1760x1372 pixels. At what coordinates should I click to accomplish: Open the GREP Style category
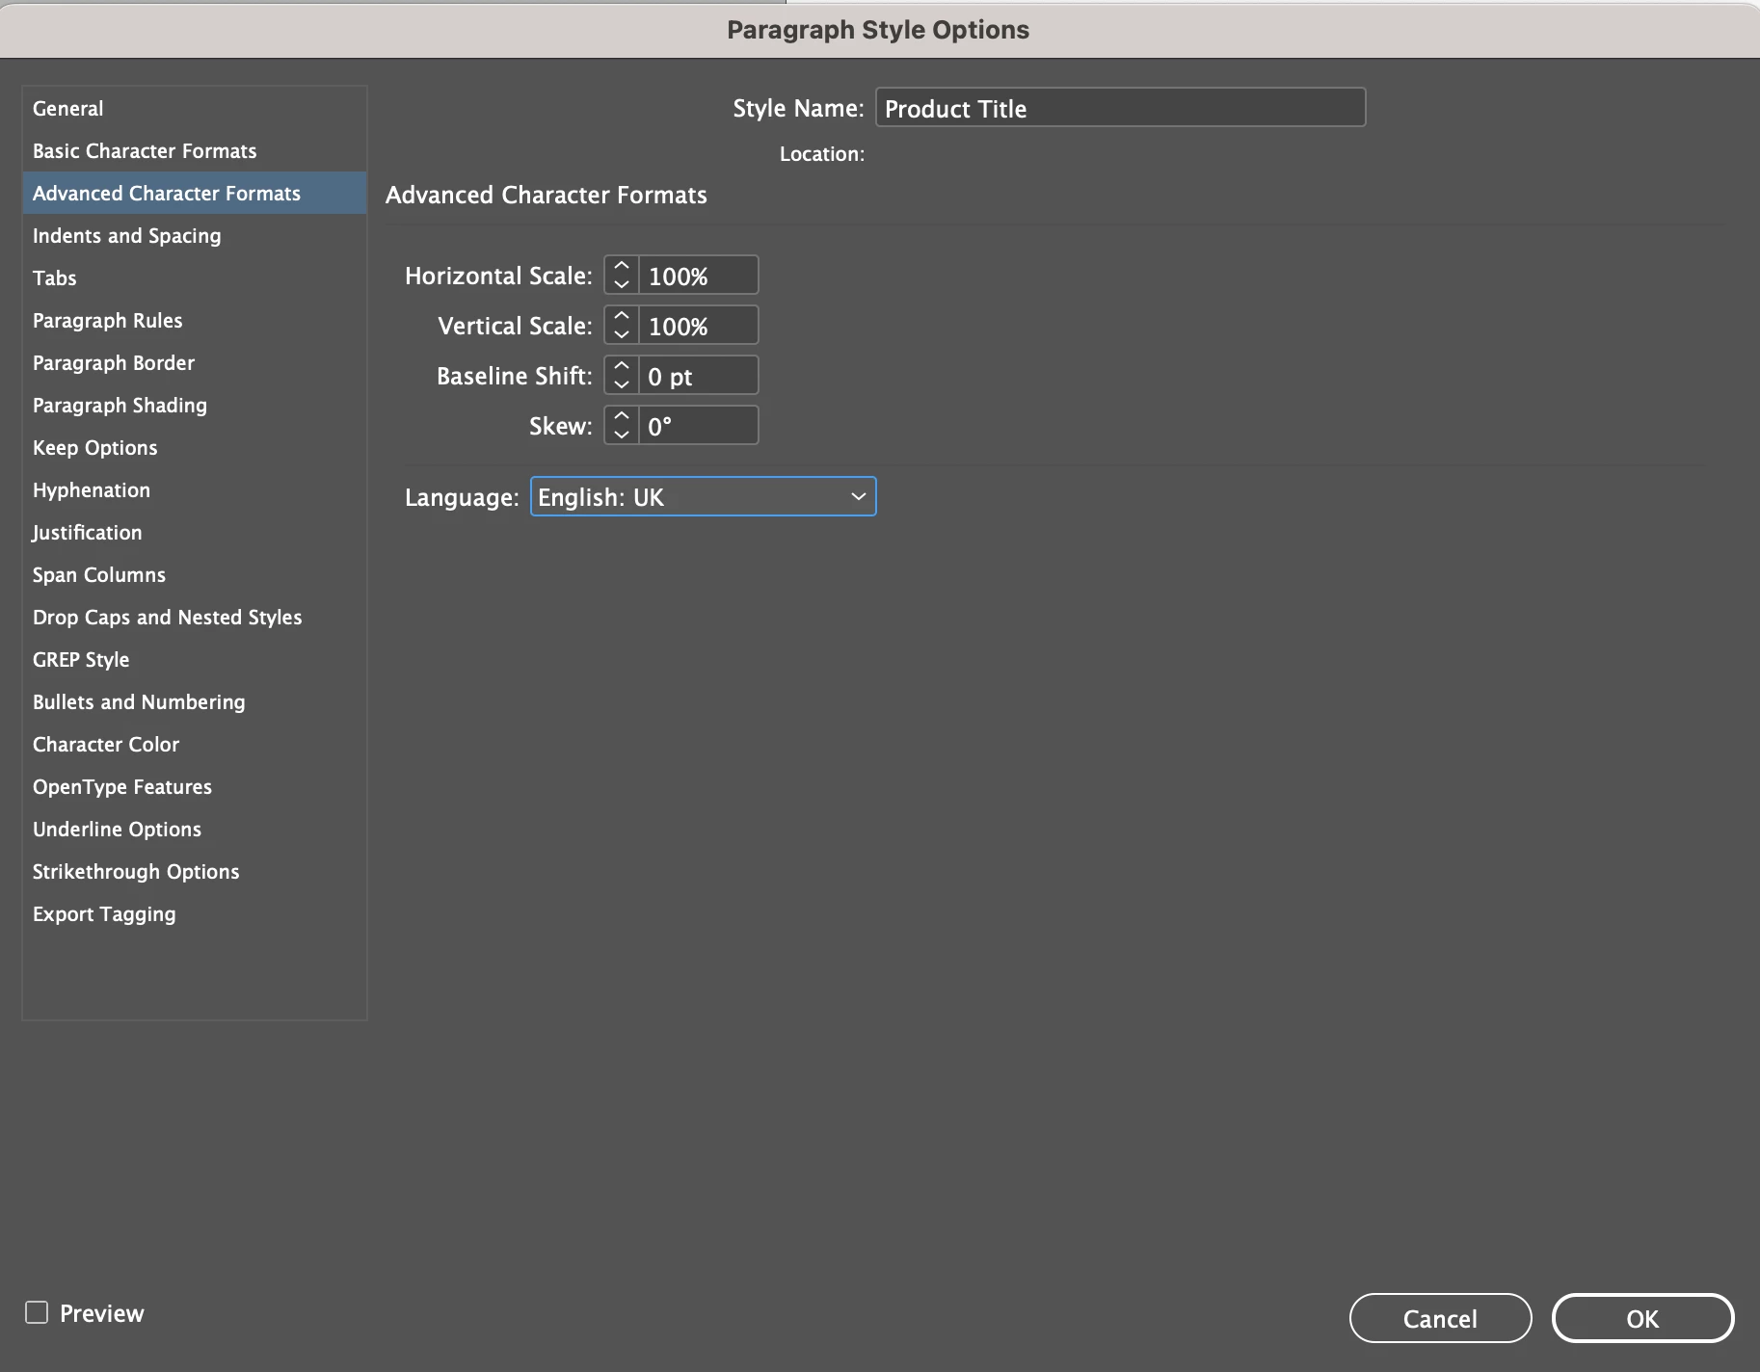click(x=194, y=660)
